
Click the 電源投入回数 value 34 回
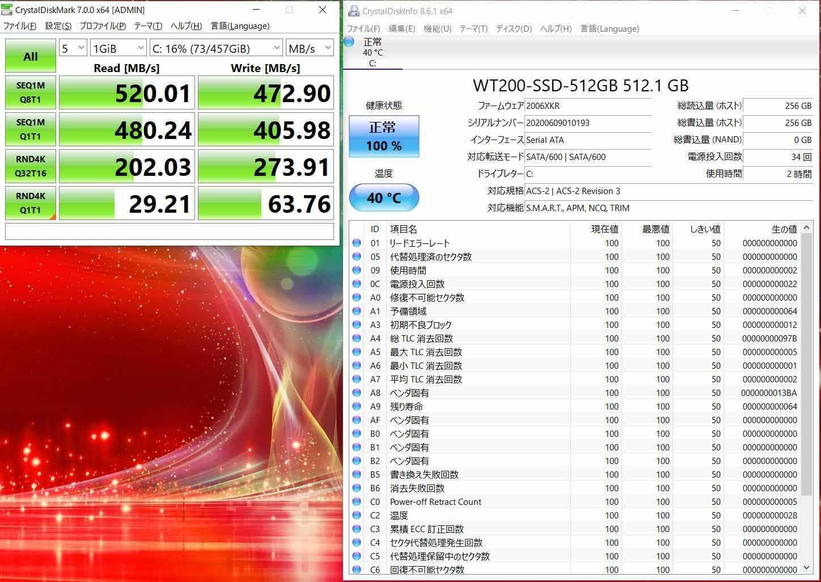tap(778, 157)
